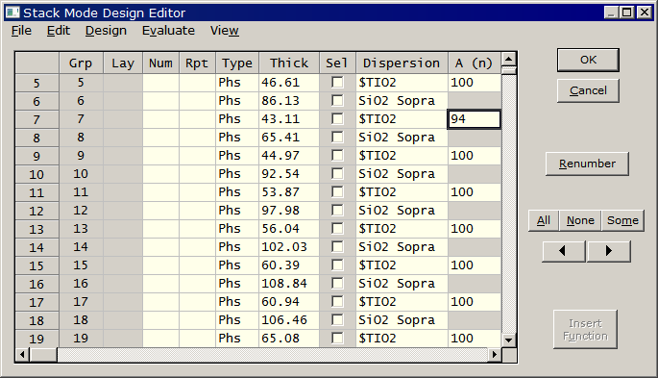Click the None selection button
658x378 pixels.
[580, 220]
